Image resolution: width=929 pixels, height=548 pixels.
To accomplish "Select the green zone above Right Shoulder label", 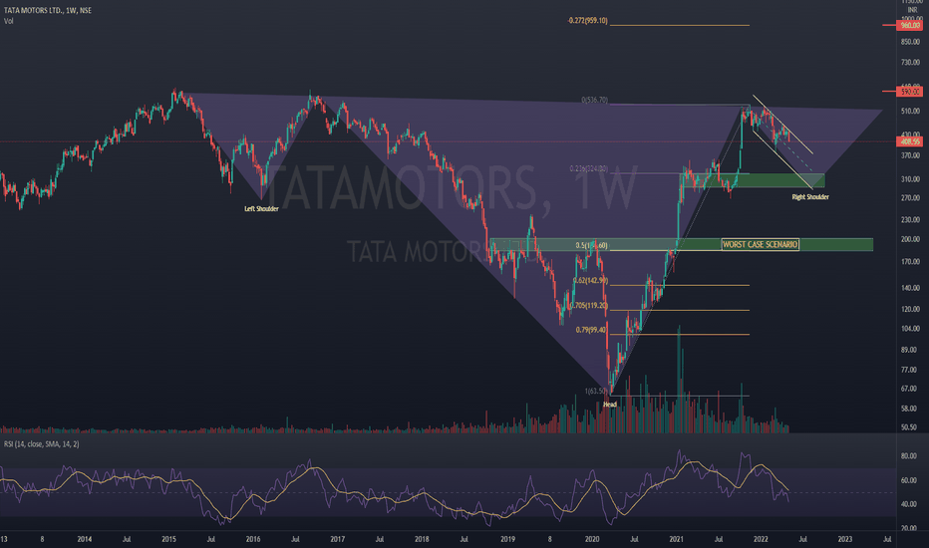I will point(752,180).
